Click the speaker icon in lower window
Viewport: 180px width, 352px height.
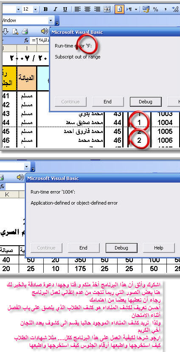20,177
